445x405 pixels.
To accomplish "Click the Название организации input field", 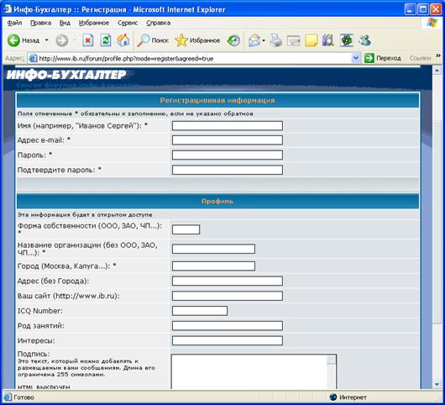I will [x=213, y=249].
